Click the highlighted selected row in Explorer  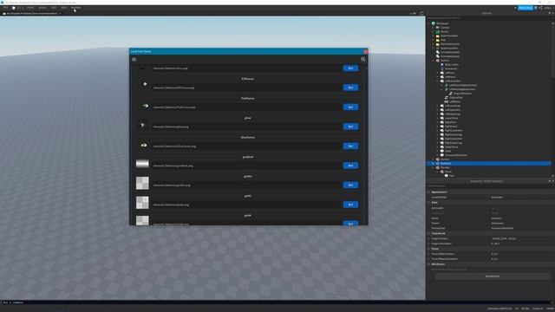pyautogui.click(x=489, y=164)
